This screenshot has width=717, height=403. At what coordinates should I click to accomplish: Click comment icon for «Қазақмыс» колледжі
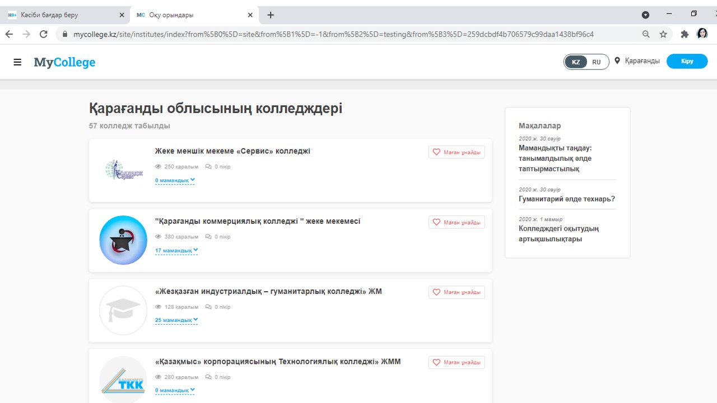[208, 377]
